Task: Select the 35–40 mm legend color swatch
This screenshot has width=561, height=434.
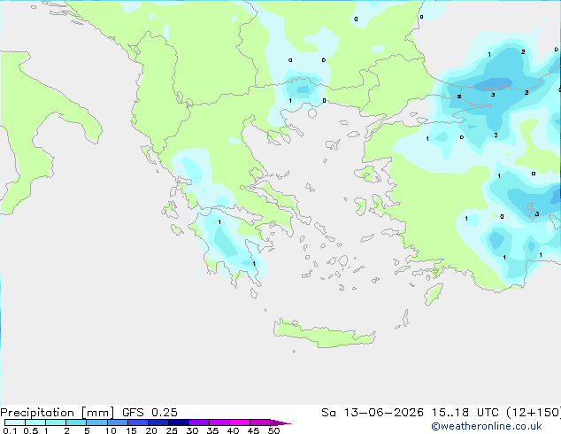Action: [219, 422]
